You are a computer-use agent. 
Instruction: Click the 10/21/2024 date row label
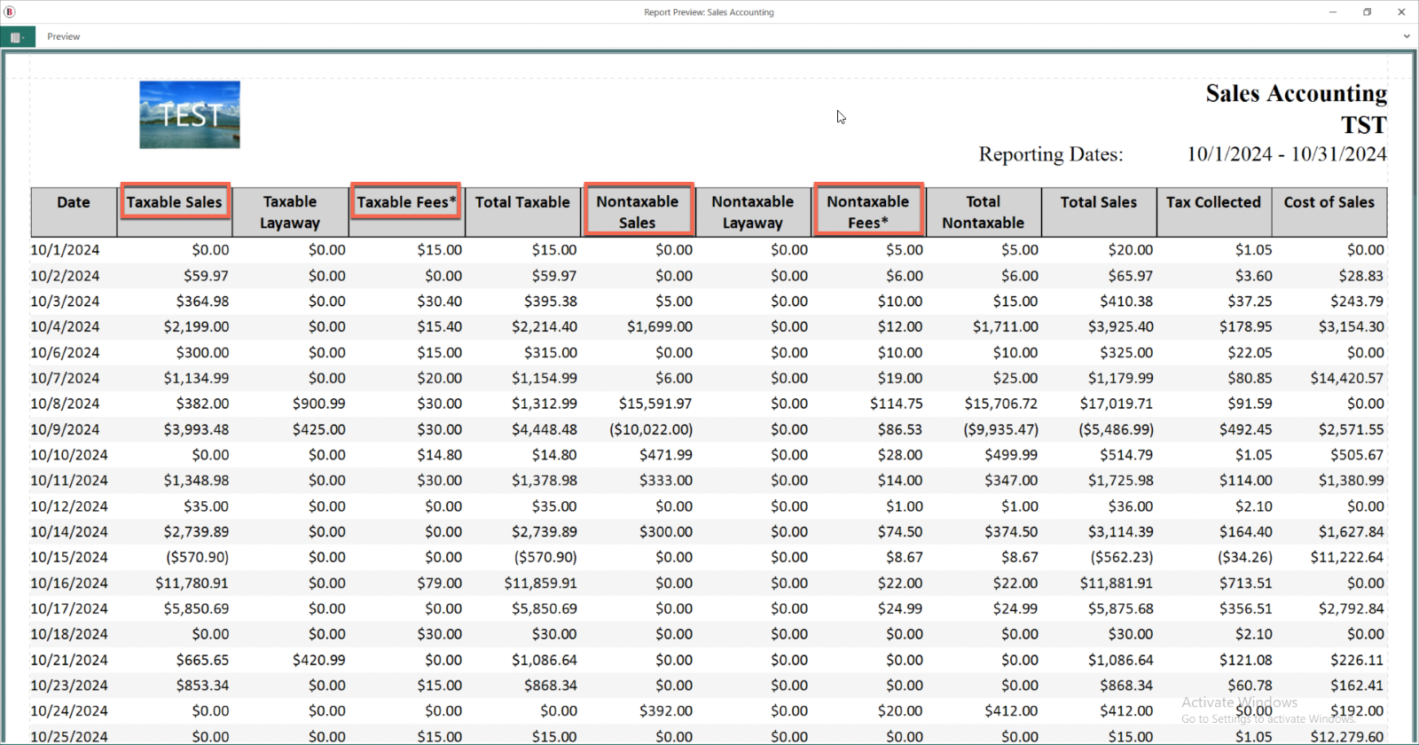[x=69, y=660]
